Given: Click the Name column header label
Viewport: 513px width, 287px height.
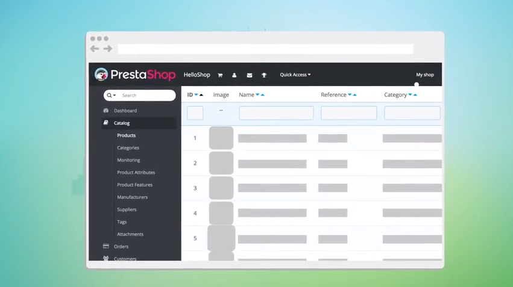Looking at the screenshot, I should (247, 94).
